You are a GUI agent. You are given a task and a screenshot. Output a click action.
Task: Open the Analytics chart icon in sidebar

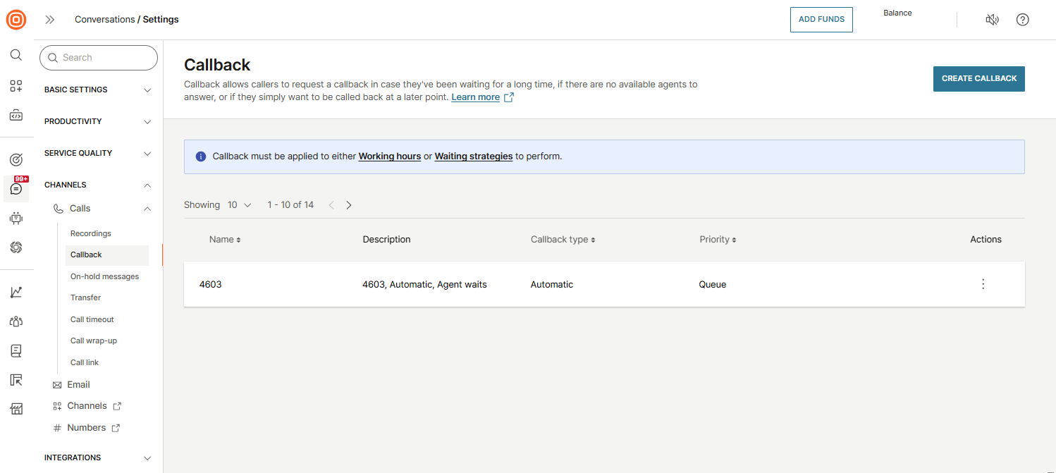click(x=16, y=292)
